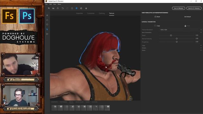Choose the second metal substance thumbnail
Viewport: 203px width, 114px height.
(60, 108)
